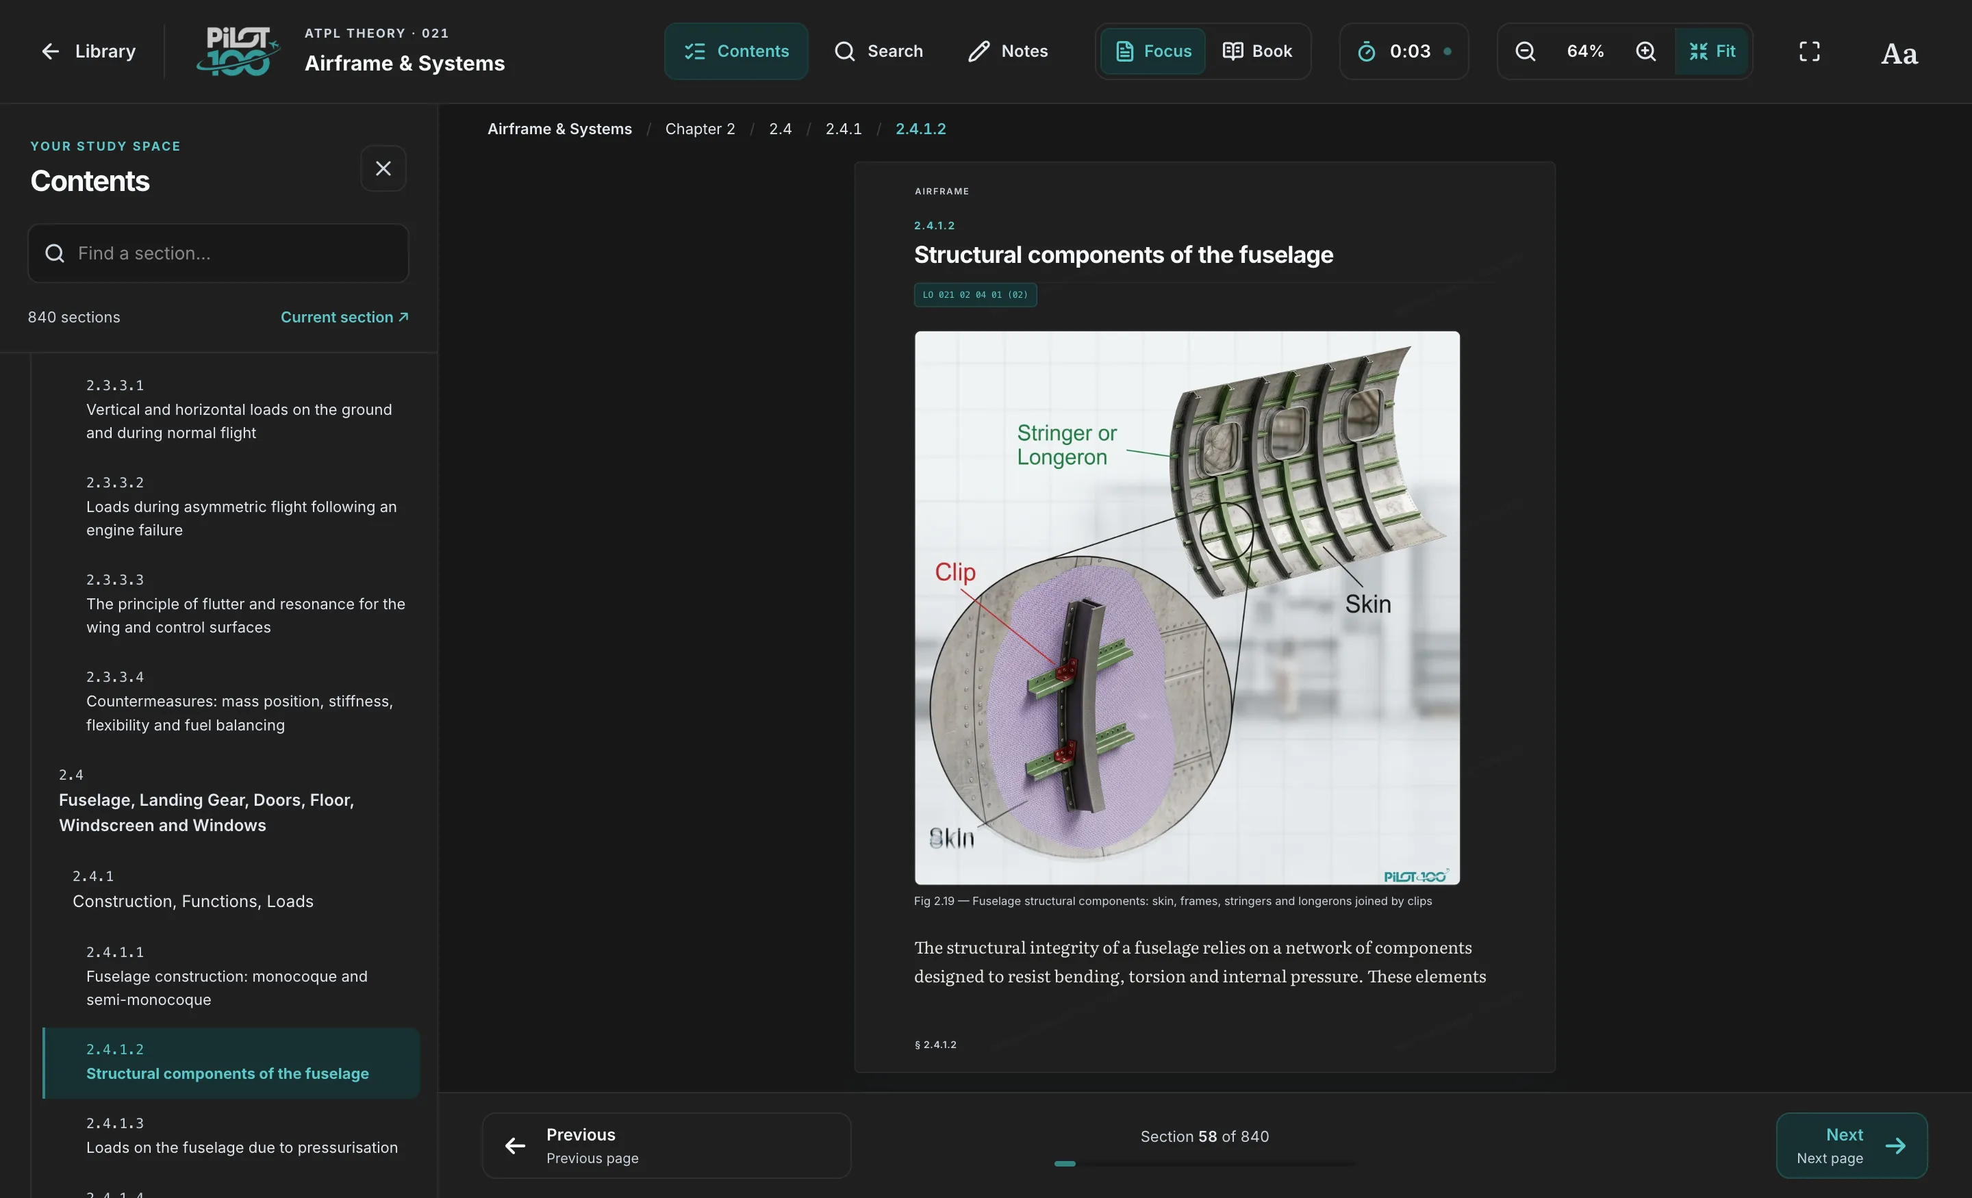This screenshot has width=1972, height=1198.
Task: Go to the Previous page
Action: tap(667, 1145)
